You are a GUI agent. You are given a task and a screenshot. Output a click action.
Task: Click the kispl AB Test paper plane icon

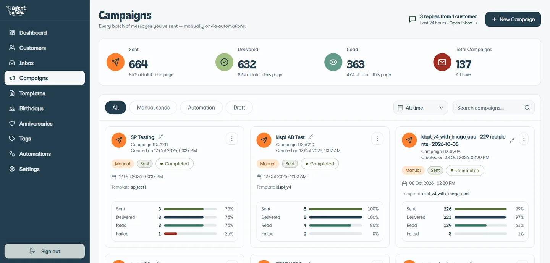point(264,140)
